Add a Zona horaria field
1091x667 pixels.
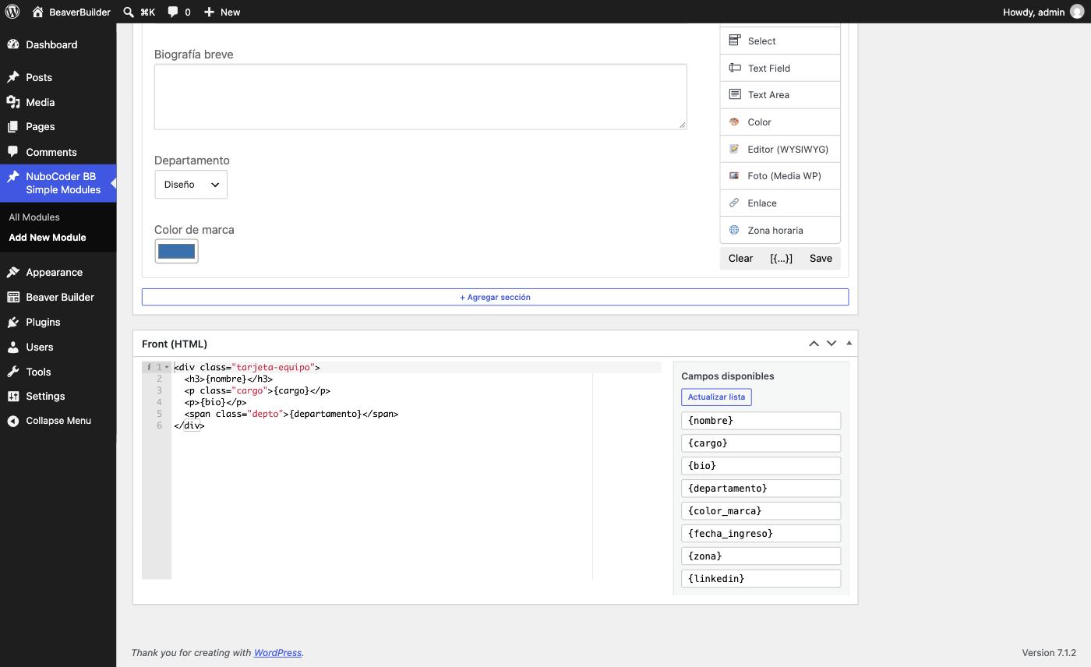780,230
